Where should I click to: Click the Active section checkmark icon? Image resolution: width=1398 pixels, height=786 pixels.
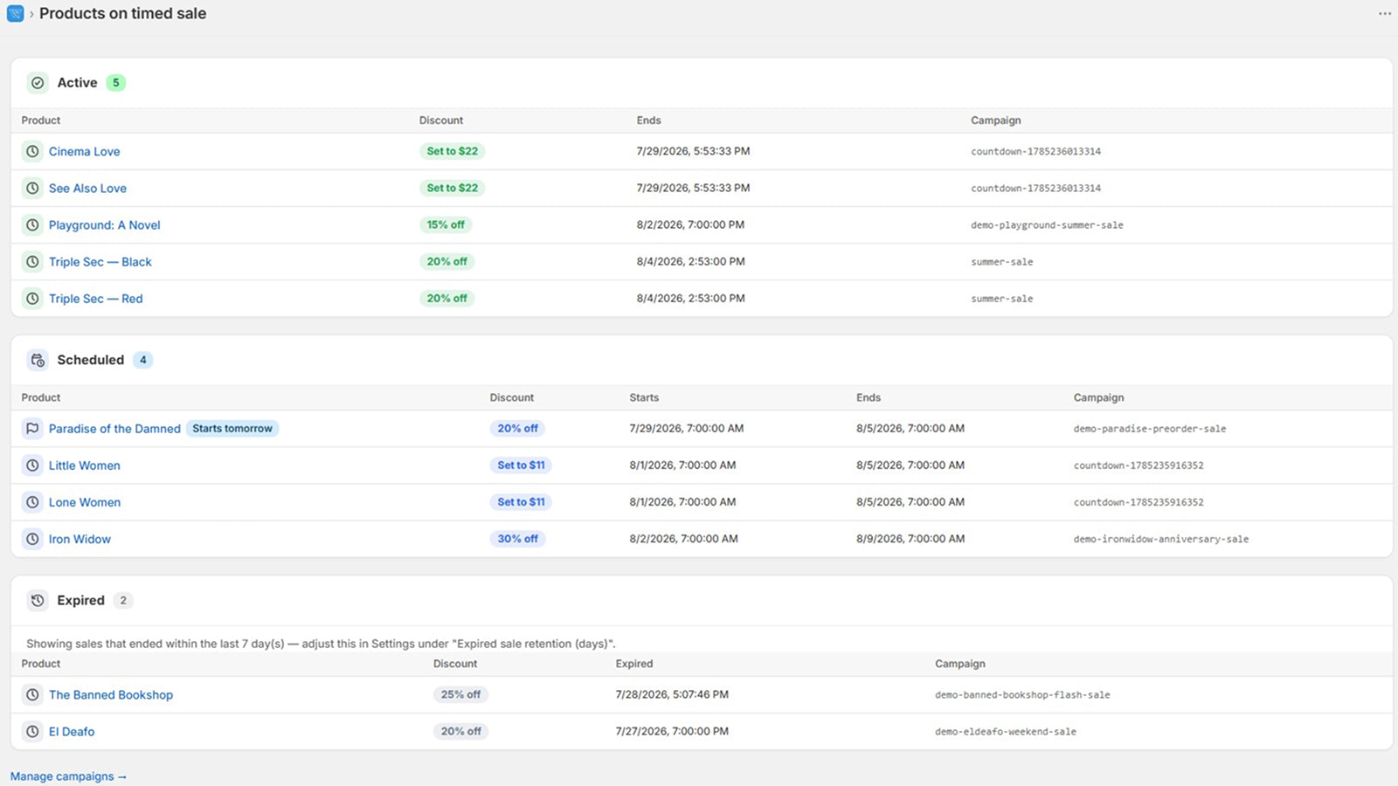(38, 83)
